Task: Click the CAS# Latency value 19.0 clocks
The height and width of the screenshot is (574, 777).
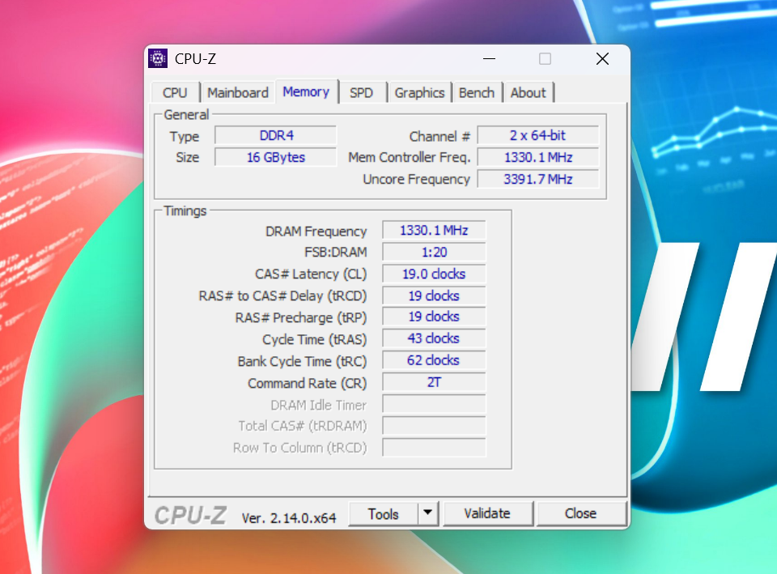Action: pos(434,274)
